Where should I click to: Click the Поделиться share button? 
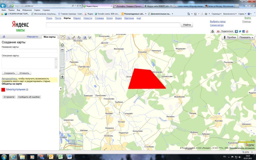tap(225, 31)
